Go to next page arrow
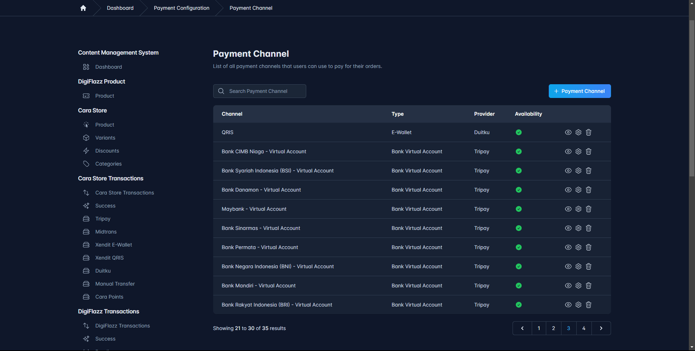 pyautogui.click(x=601, y=328)
